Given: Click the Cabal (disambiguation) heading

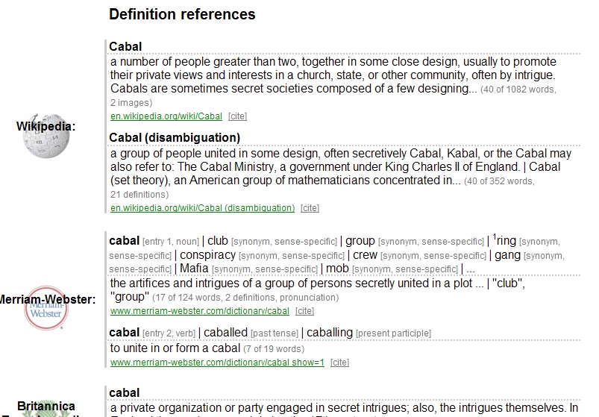Looking at the screenshot, I should [175, 137].
